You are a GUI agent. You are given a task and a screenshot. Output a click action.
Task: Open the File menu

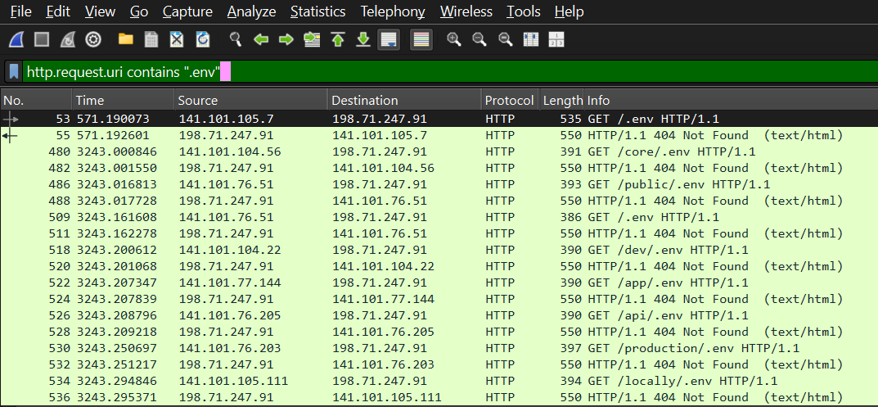point(21,11)
